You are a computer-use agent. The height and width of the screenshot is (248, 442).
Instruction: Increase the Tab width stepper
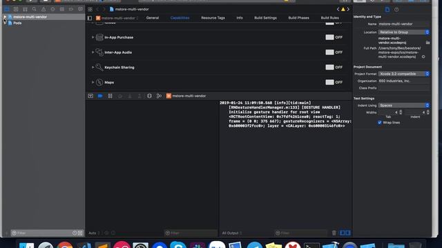click(x=401, y=111)
